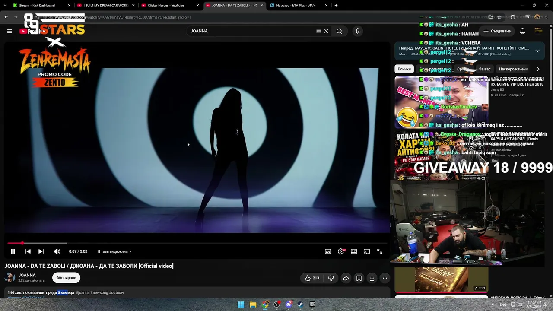Open the player settings gear
This screenshot has width=553, height=311.
[341, 251]
